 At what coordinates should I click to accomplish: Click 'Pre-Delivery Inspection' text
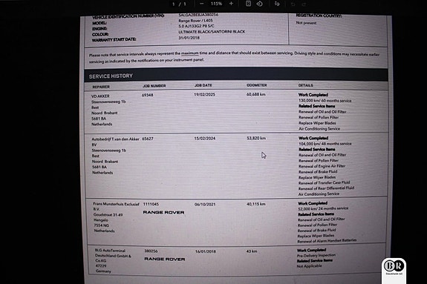pos(316,255)
